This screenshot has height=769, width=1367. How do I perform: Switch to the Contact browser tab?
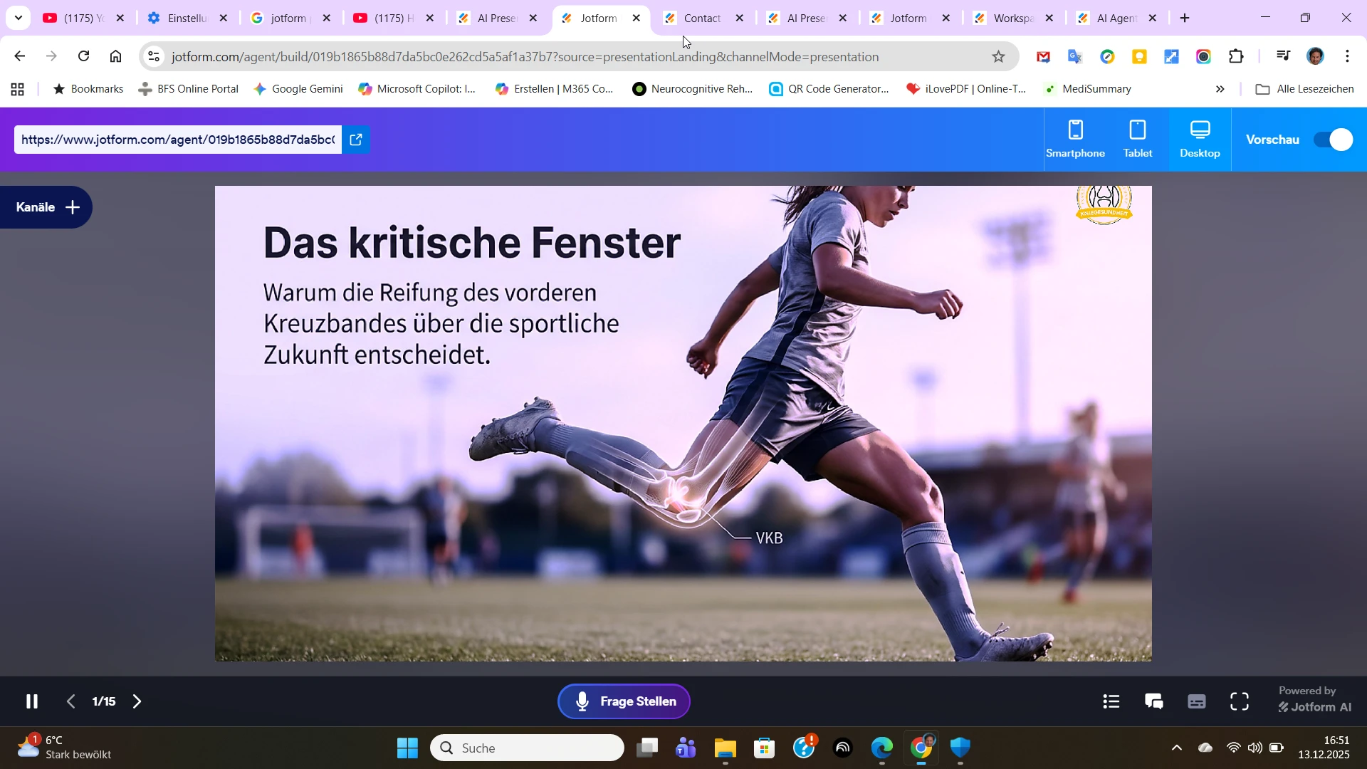701,18
